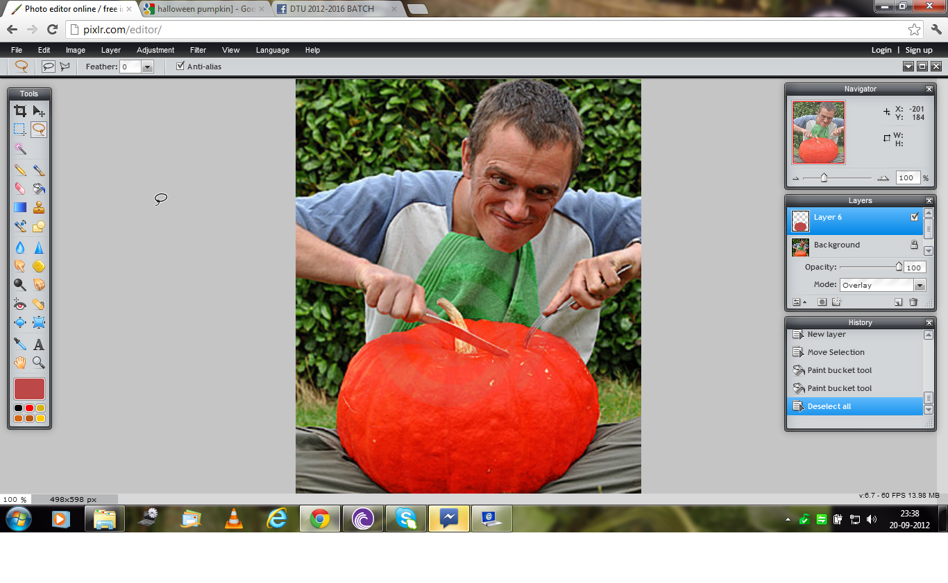Select the Move tool

(39, 111)
